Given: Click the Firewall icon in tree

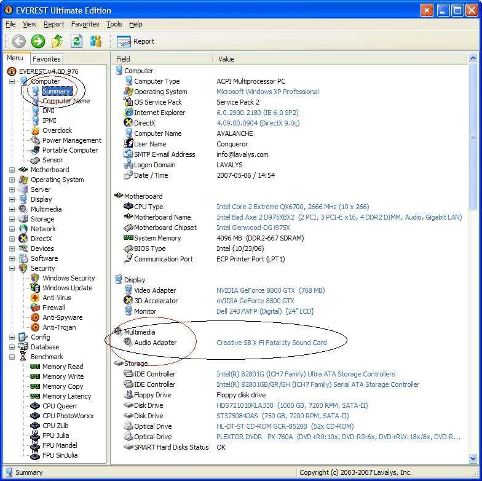Looking at the screenshot, I should click(x=35, y=308).
